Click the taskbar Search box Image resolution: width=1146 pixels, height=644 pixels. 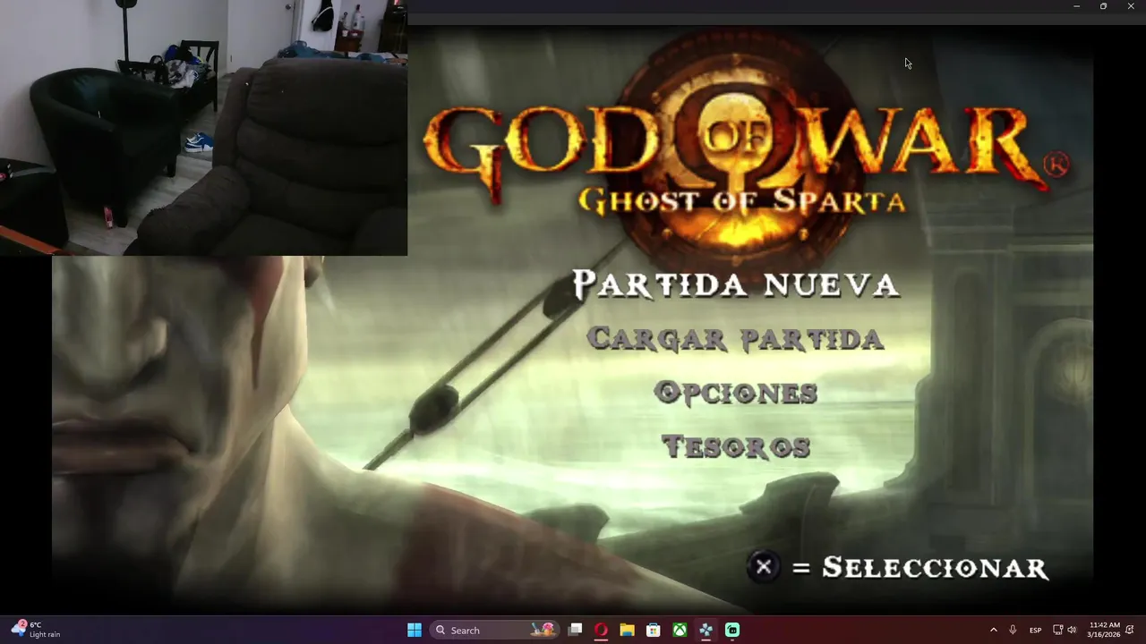click(x=494, y=630)
